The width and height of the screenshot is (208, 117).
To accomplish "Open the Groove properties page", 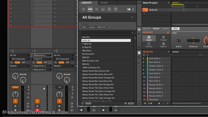I will point(149,45).
